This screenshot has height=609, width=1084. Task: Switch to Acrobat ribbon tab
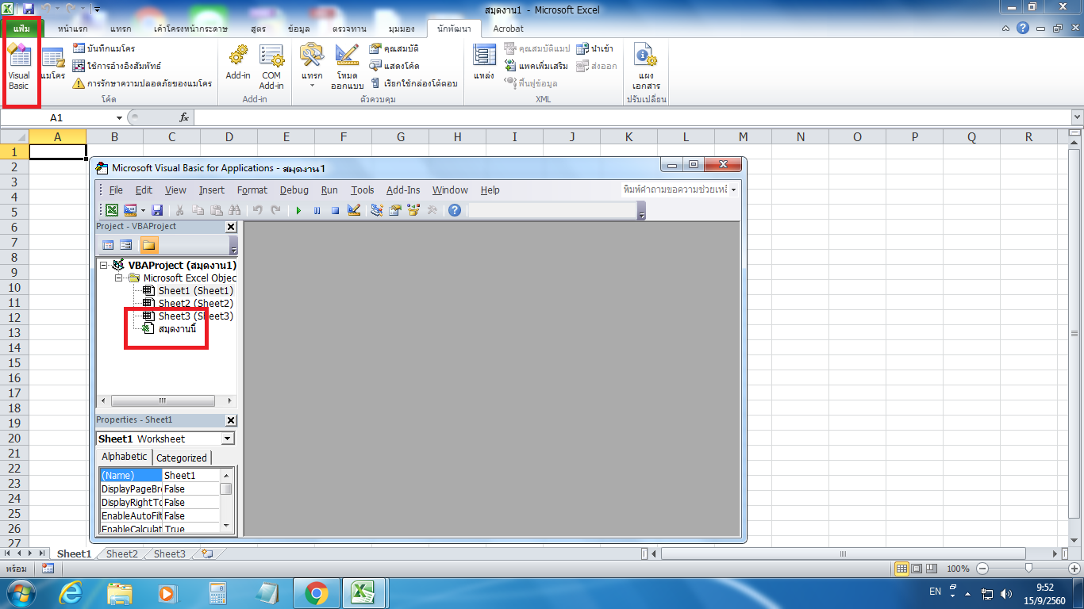point(508,29)
